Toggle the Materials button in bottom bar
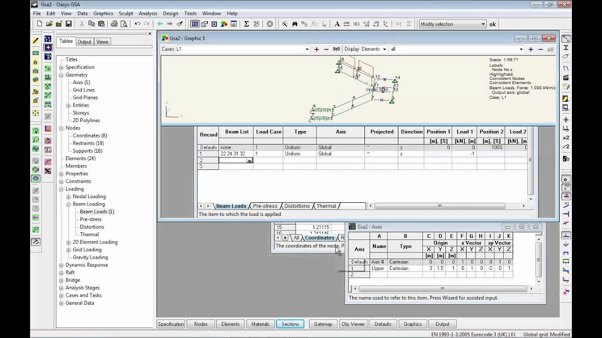Viewport: 602px width, 338px height. [x=260, y=324]
